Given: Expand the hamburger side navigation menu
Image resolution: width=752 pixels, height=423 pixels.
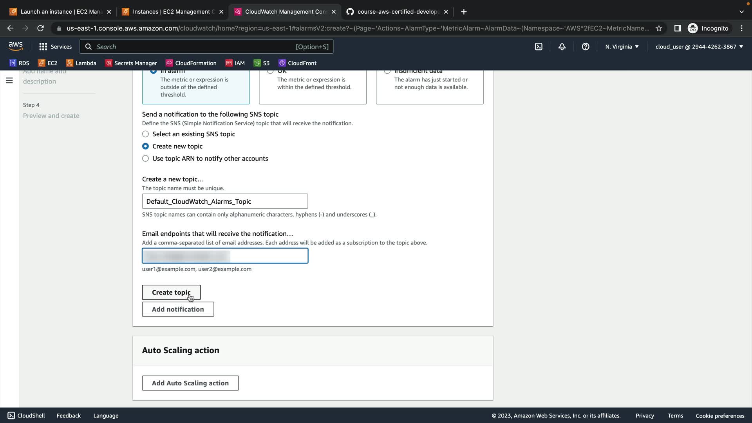Looking at the screenshot, I should pyautogui.click(x=9, y=81).
